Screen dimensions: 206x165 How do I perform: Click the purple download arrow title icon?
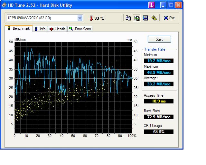tap(152, 5)
